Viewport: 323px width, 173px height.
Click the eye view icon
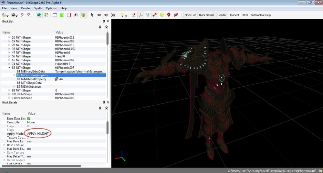[x=99, y=15]
